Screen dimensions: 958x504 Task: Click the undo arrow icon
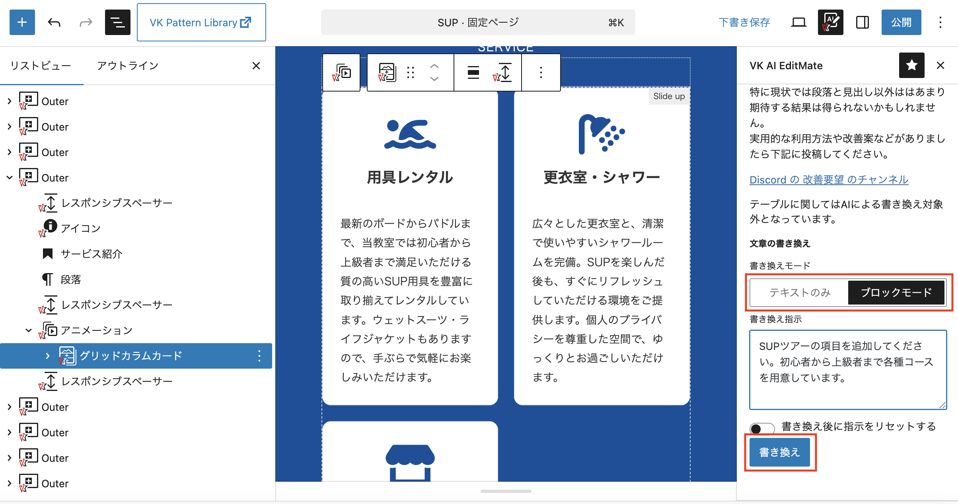pyautogui.click(x=54, y=22)
